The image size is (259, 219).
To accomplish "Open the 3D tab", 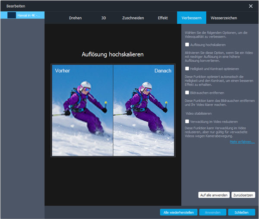I will 104,18.
